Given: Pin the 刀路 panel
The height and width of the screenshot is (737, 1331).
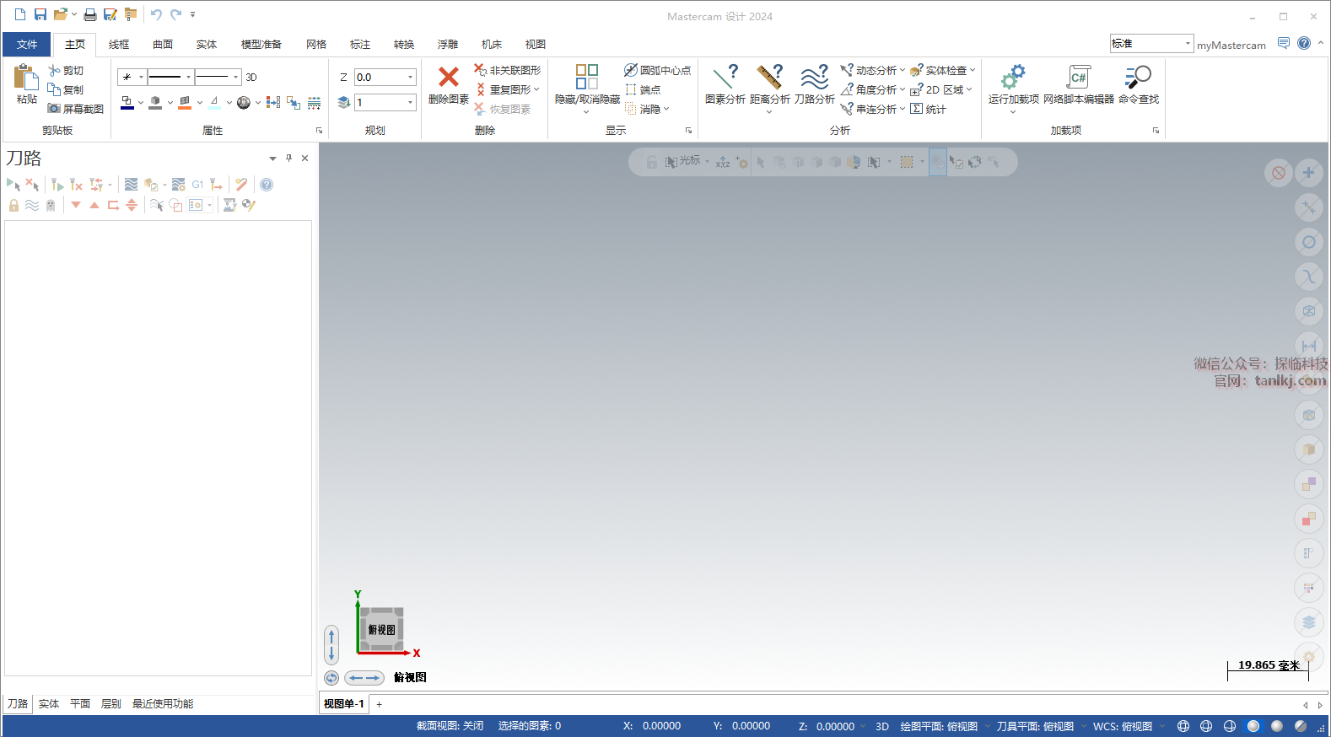Looking at the screenshot, I should [x=288, y=158].
